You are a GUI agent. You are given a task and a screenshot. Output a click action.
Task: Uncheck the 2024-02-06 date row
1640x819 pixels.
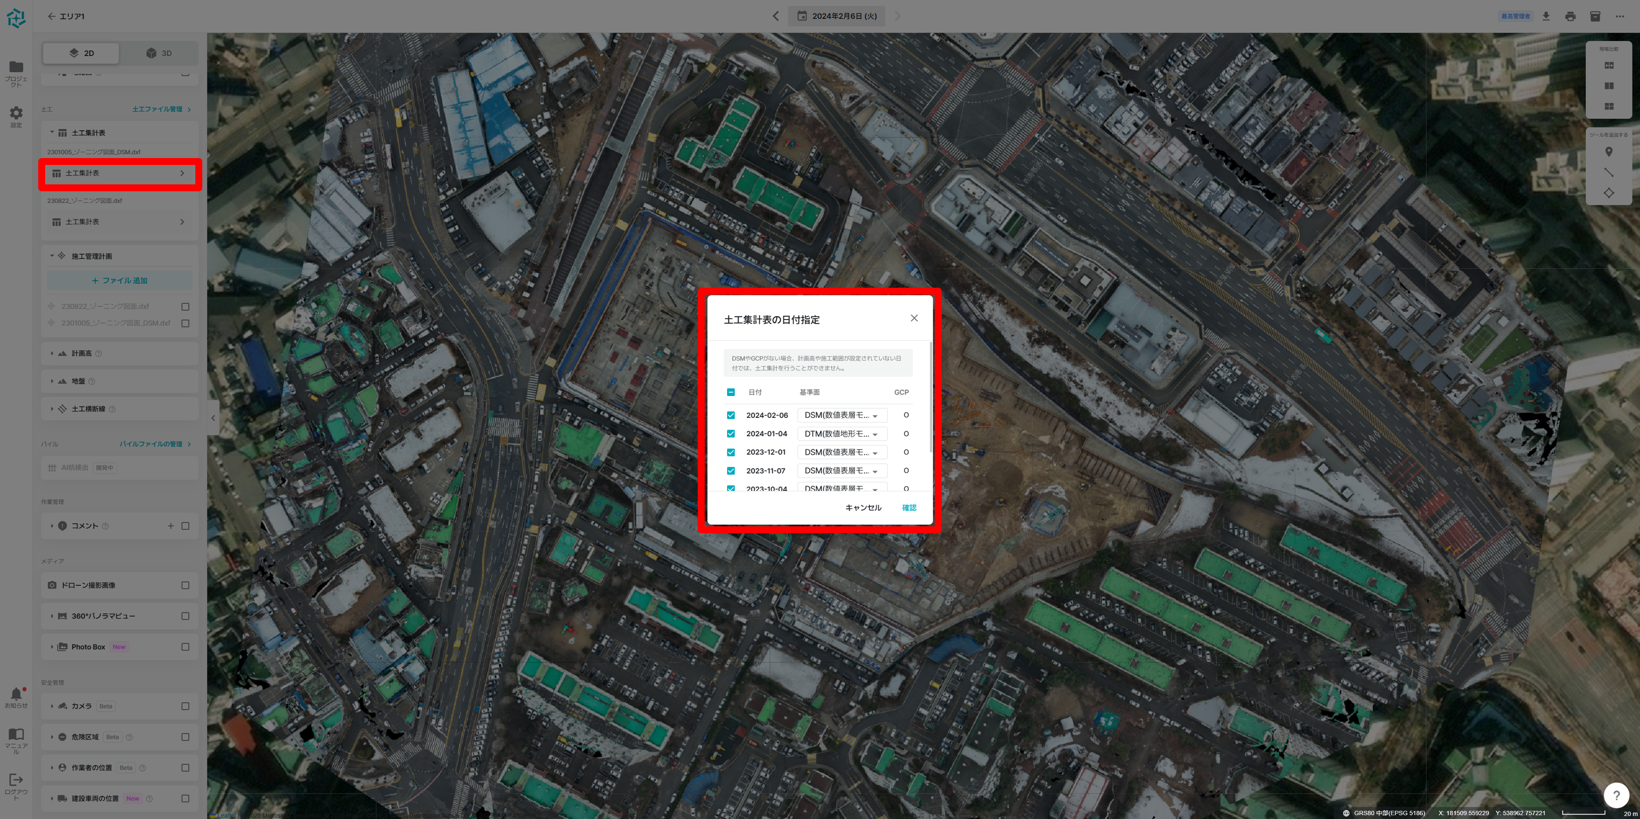[731, 415]
